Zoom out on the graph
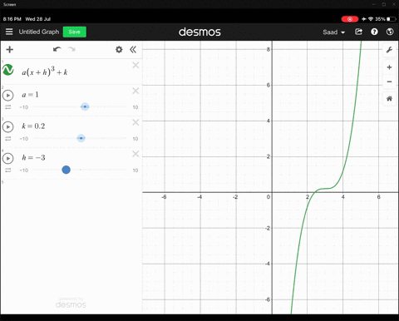This screenshot has height=321, width=399. pos(389,81)
